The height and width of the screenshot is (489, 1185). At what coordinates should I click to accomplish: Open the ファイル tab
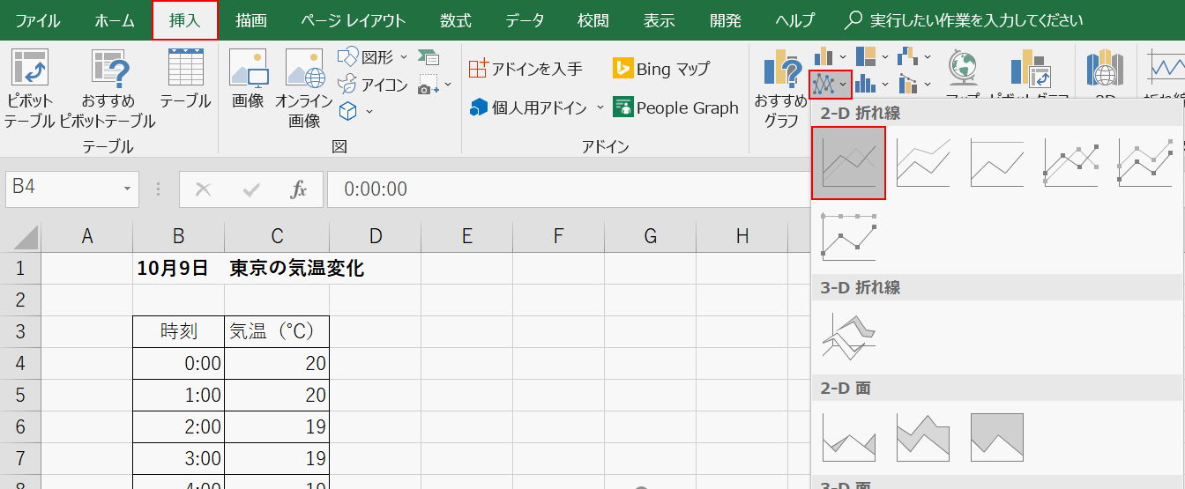tap(38, 20)
